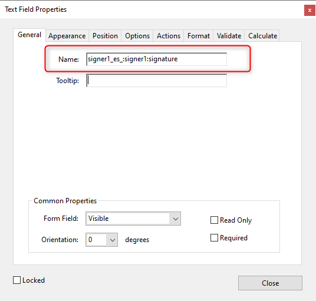Open the Format tab
The height and width of the screenshot is (301, 316).
point(199,36)
